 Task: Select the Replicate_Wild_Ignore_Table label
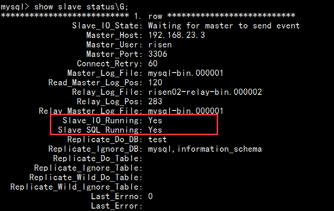(x=76, y=187)
